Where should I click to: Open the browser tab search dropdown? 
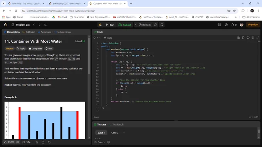[x=3, y=3]
